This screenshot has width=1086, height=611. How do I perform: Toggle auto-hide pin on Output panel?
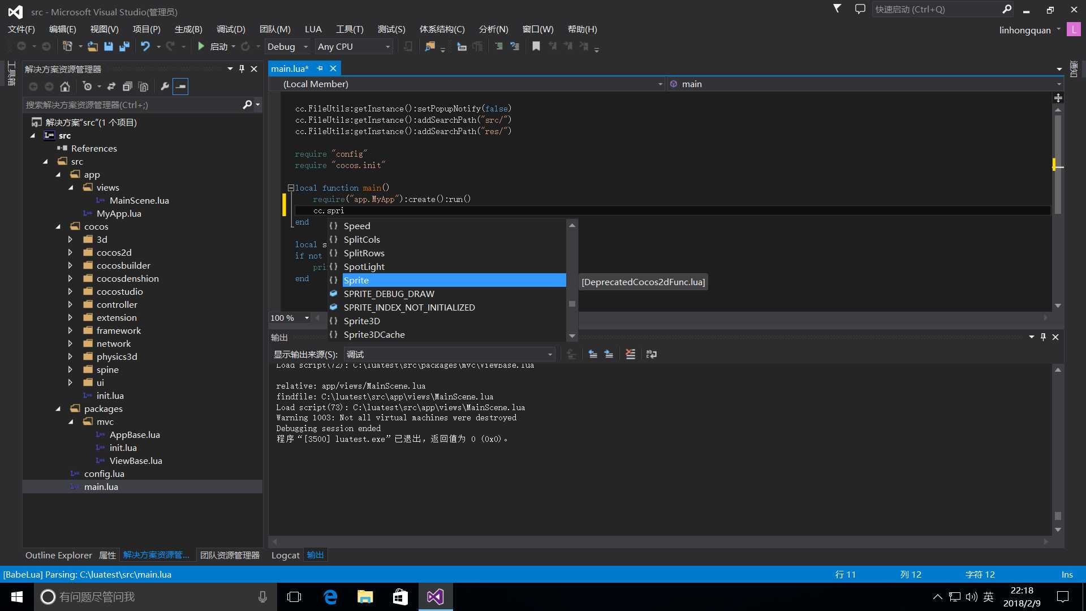(x=1043, y=337)
